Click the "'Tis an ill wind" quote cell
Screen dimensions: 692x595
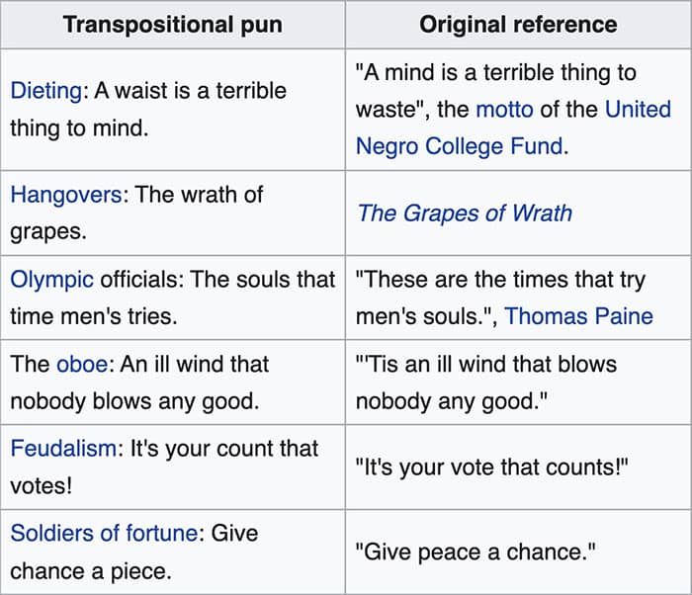tap(486, 382)
